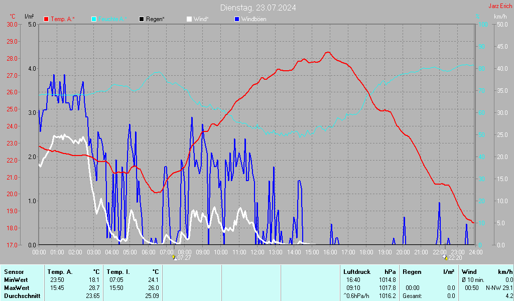514x301 pixels.
Task: Click the 'Gesamt:' rain total label
Action: tap(413, 296)
